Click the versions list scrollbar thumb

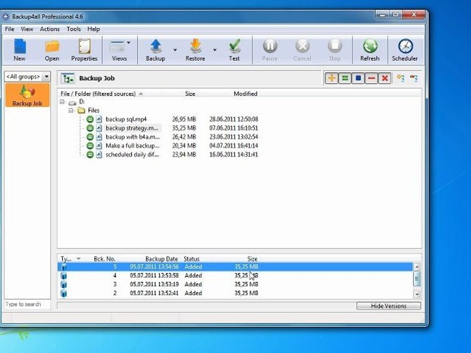[417, 278]
